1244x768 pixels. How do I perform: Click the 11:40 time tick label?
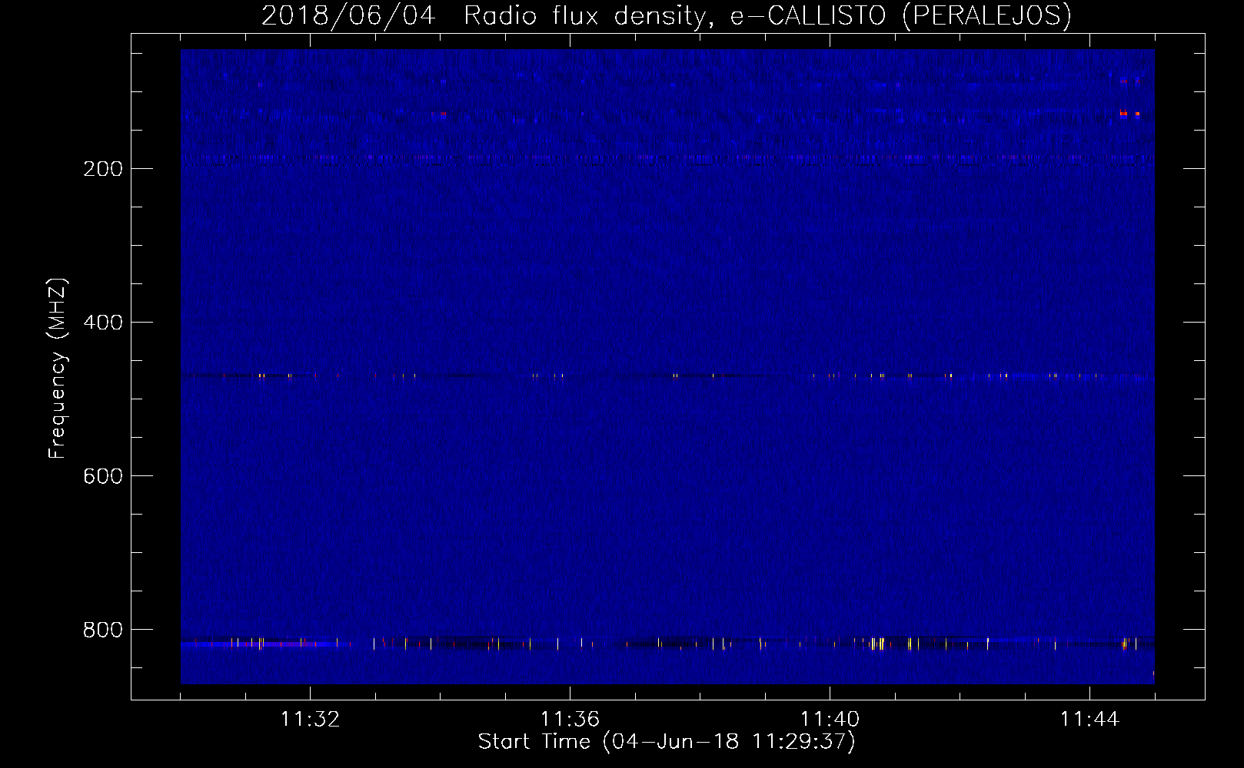click(x=830, y=720)
